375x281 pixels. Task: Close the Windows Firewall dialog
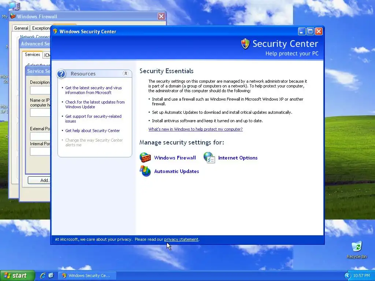(161, 16)
